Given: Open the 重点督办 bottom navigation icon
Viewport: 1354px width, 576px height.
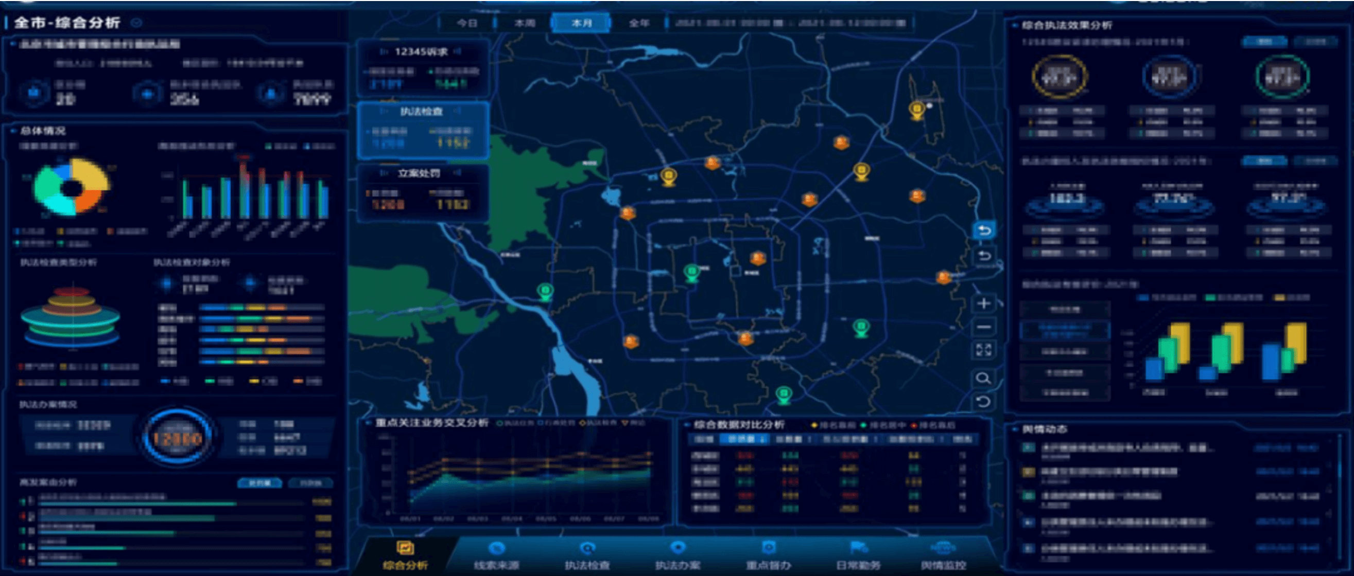Looking at the screenshot, I should [769, 548].
